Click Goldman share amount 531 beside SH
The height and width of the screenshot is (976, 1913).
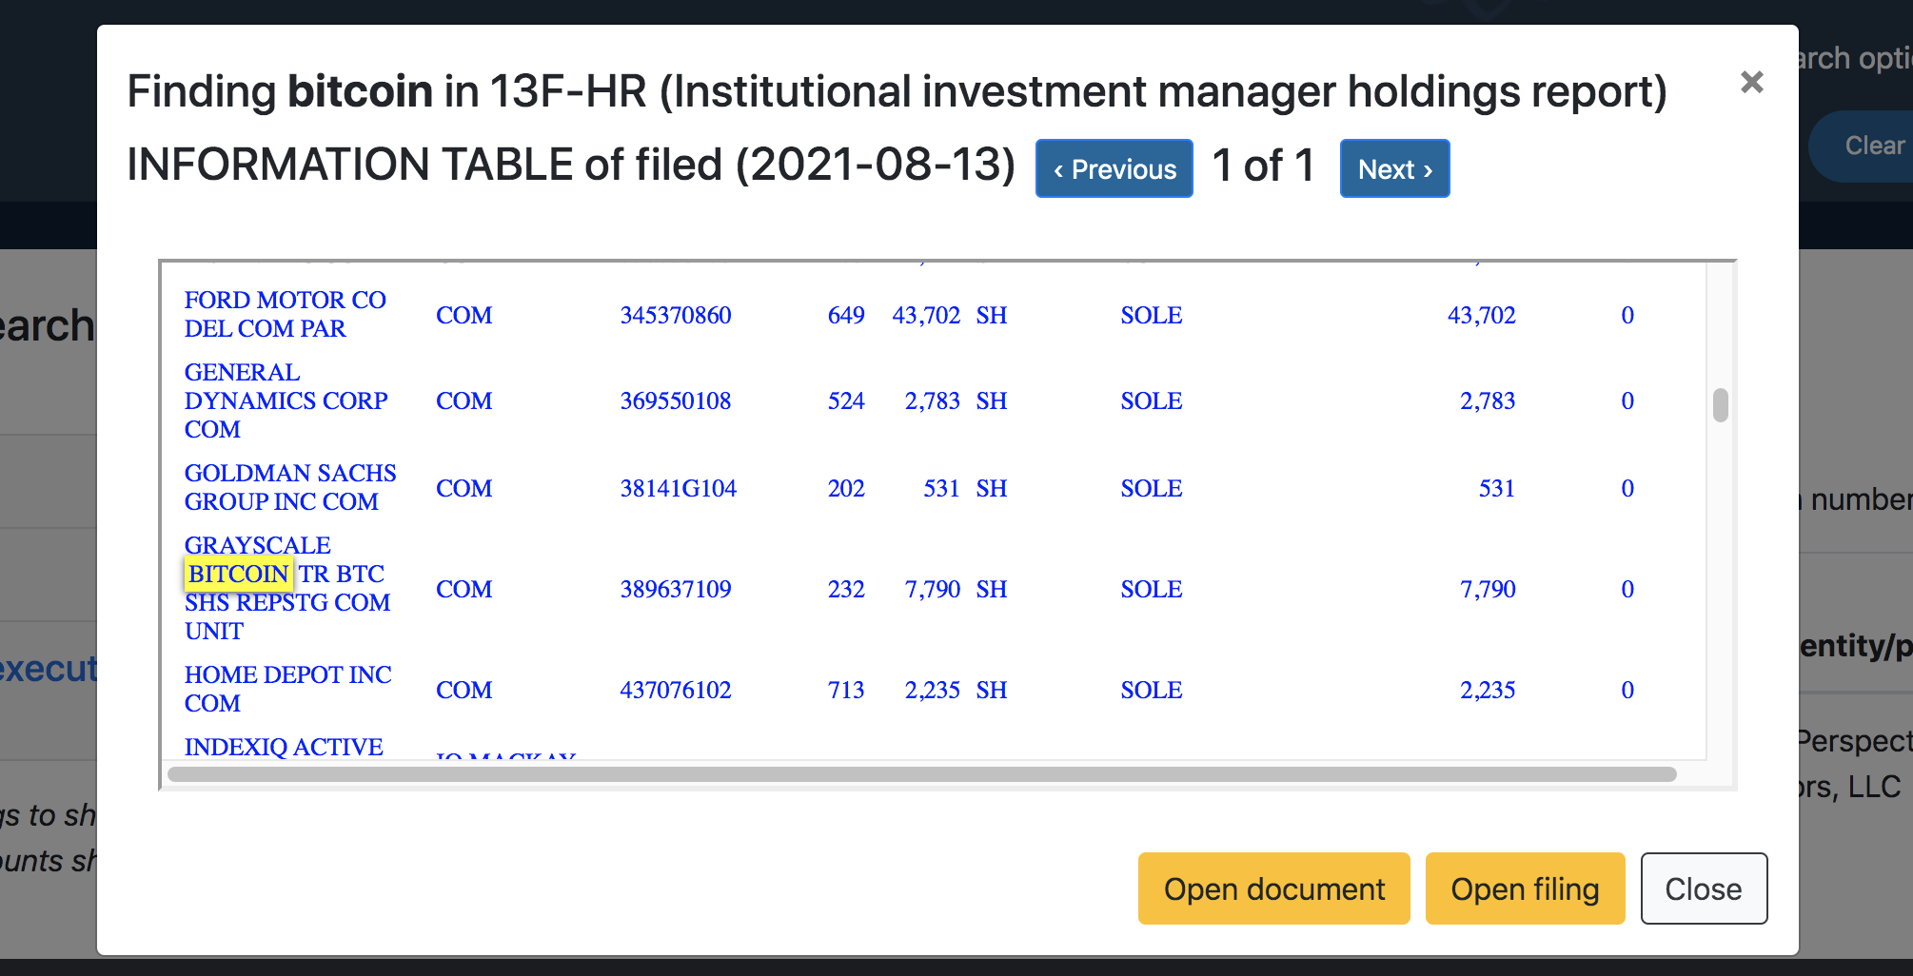coord(941,488)
